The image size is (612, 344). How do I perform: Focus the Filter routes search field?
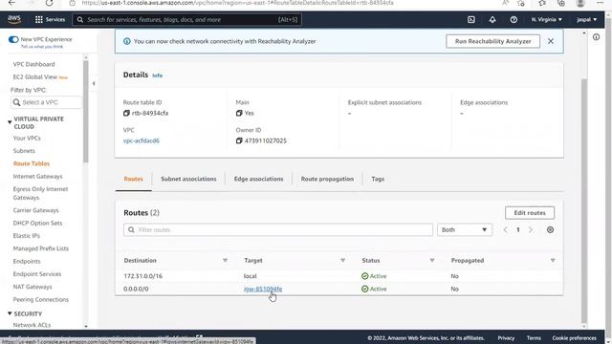[278, 229]
